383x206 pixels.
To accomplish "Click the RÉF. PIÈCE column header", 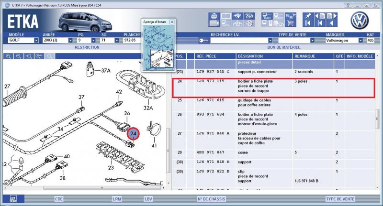I will (x=215, y=56).
